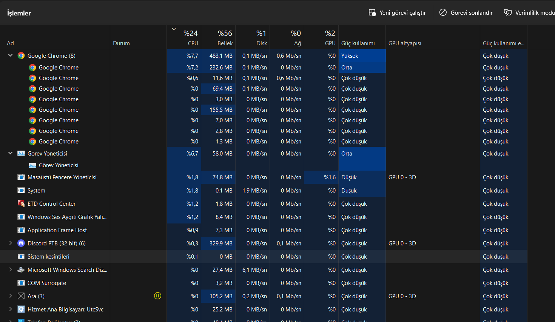555x322 pixels.
Task: Sort by the CPU column header
Action: (x=184, y=37)
